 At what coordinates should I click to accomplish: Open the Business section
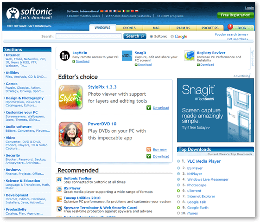coord(13,170)
